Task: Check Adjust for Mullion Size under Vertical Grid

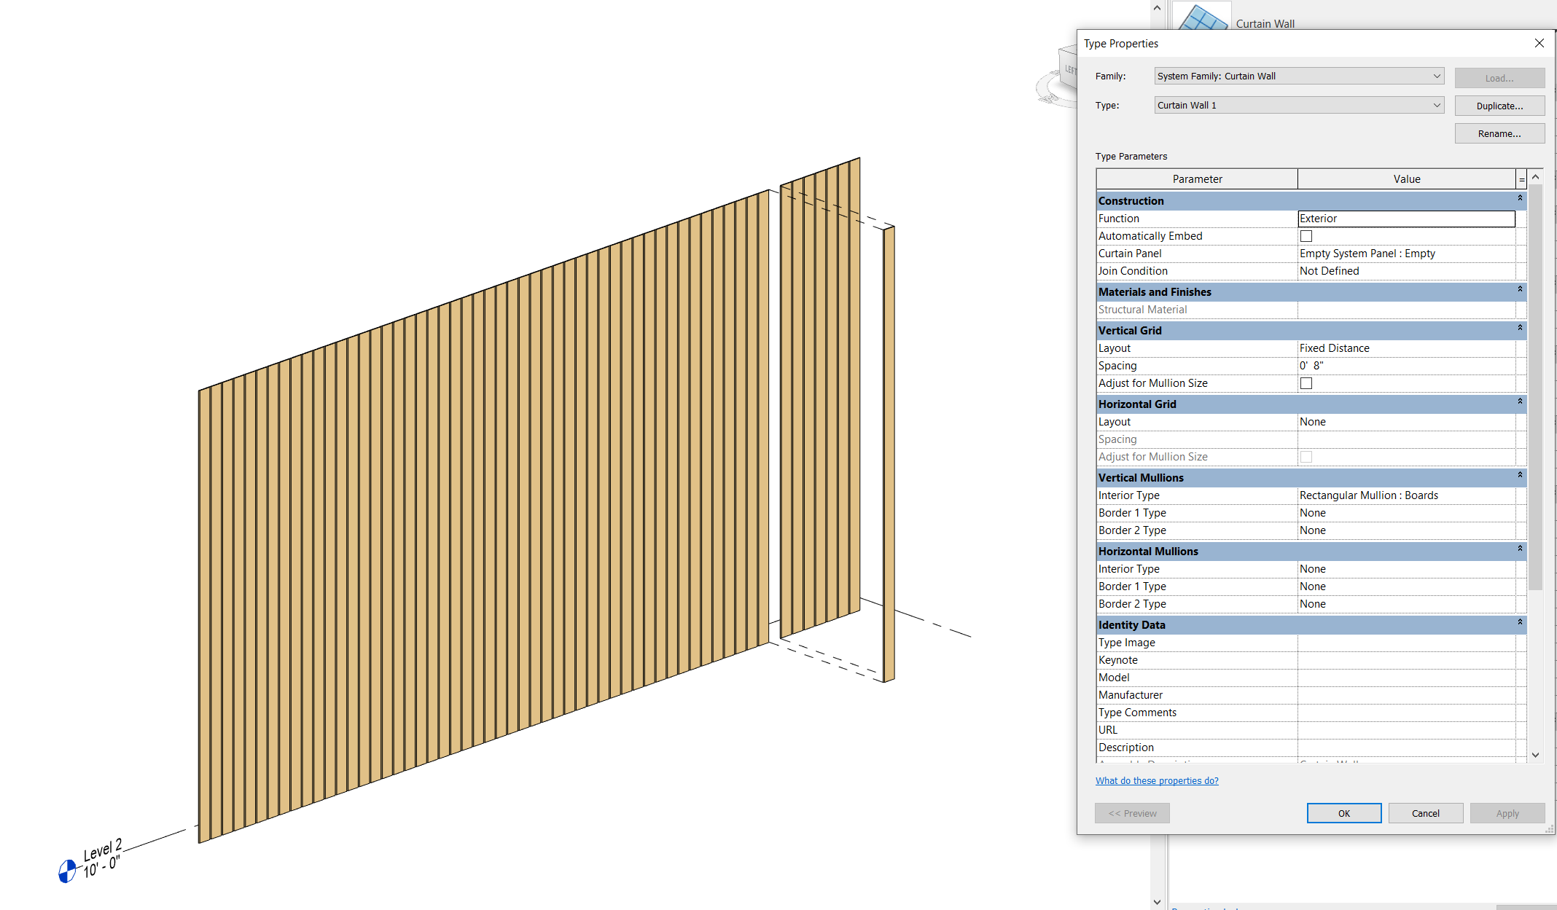Action: 1306,383
